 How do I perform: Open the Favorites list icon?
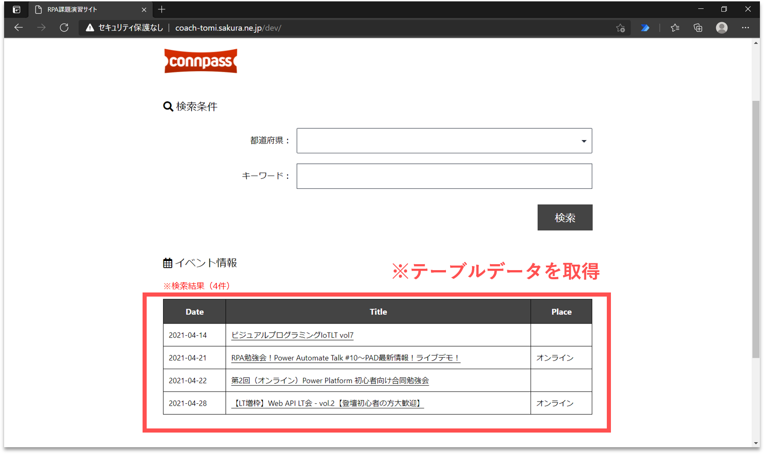point(675,28)
